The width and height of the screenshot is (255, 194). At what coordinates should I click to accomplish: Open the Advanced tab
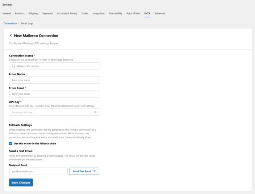coord(160,13)
